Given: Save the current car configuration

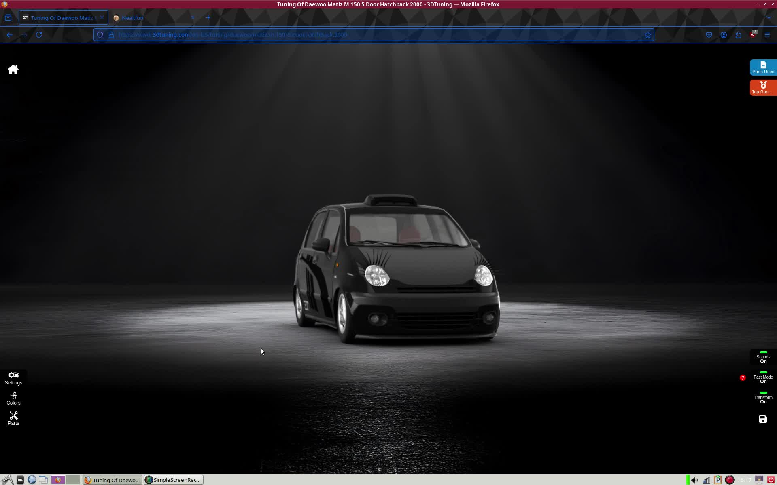Looking at the screenshot, I should pos(762,420).
